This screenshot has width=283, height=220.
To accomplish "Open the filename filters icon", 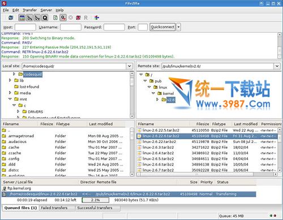I will pyautogui.click(x=97, y=18).
